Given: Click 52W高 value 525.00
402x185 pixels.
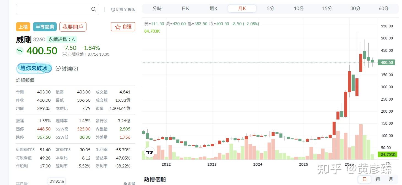Looking at the screenshot, I should [84, 129].
